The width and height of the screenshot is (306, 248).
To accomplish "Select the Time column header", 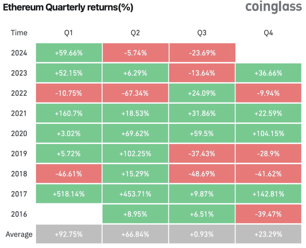I will coord(19,33).
